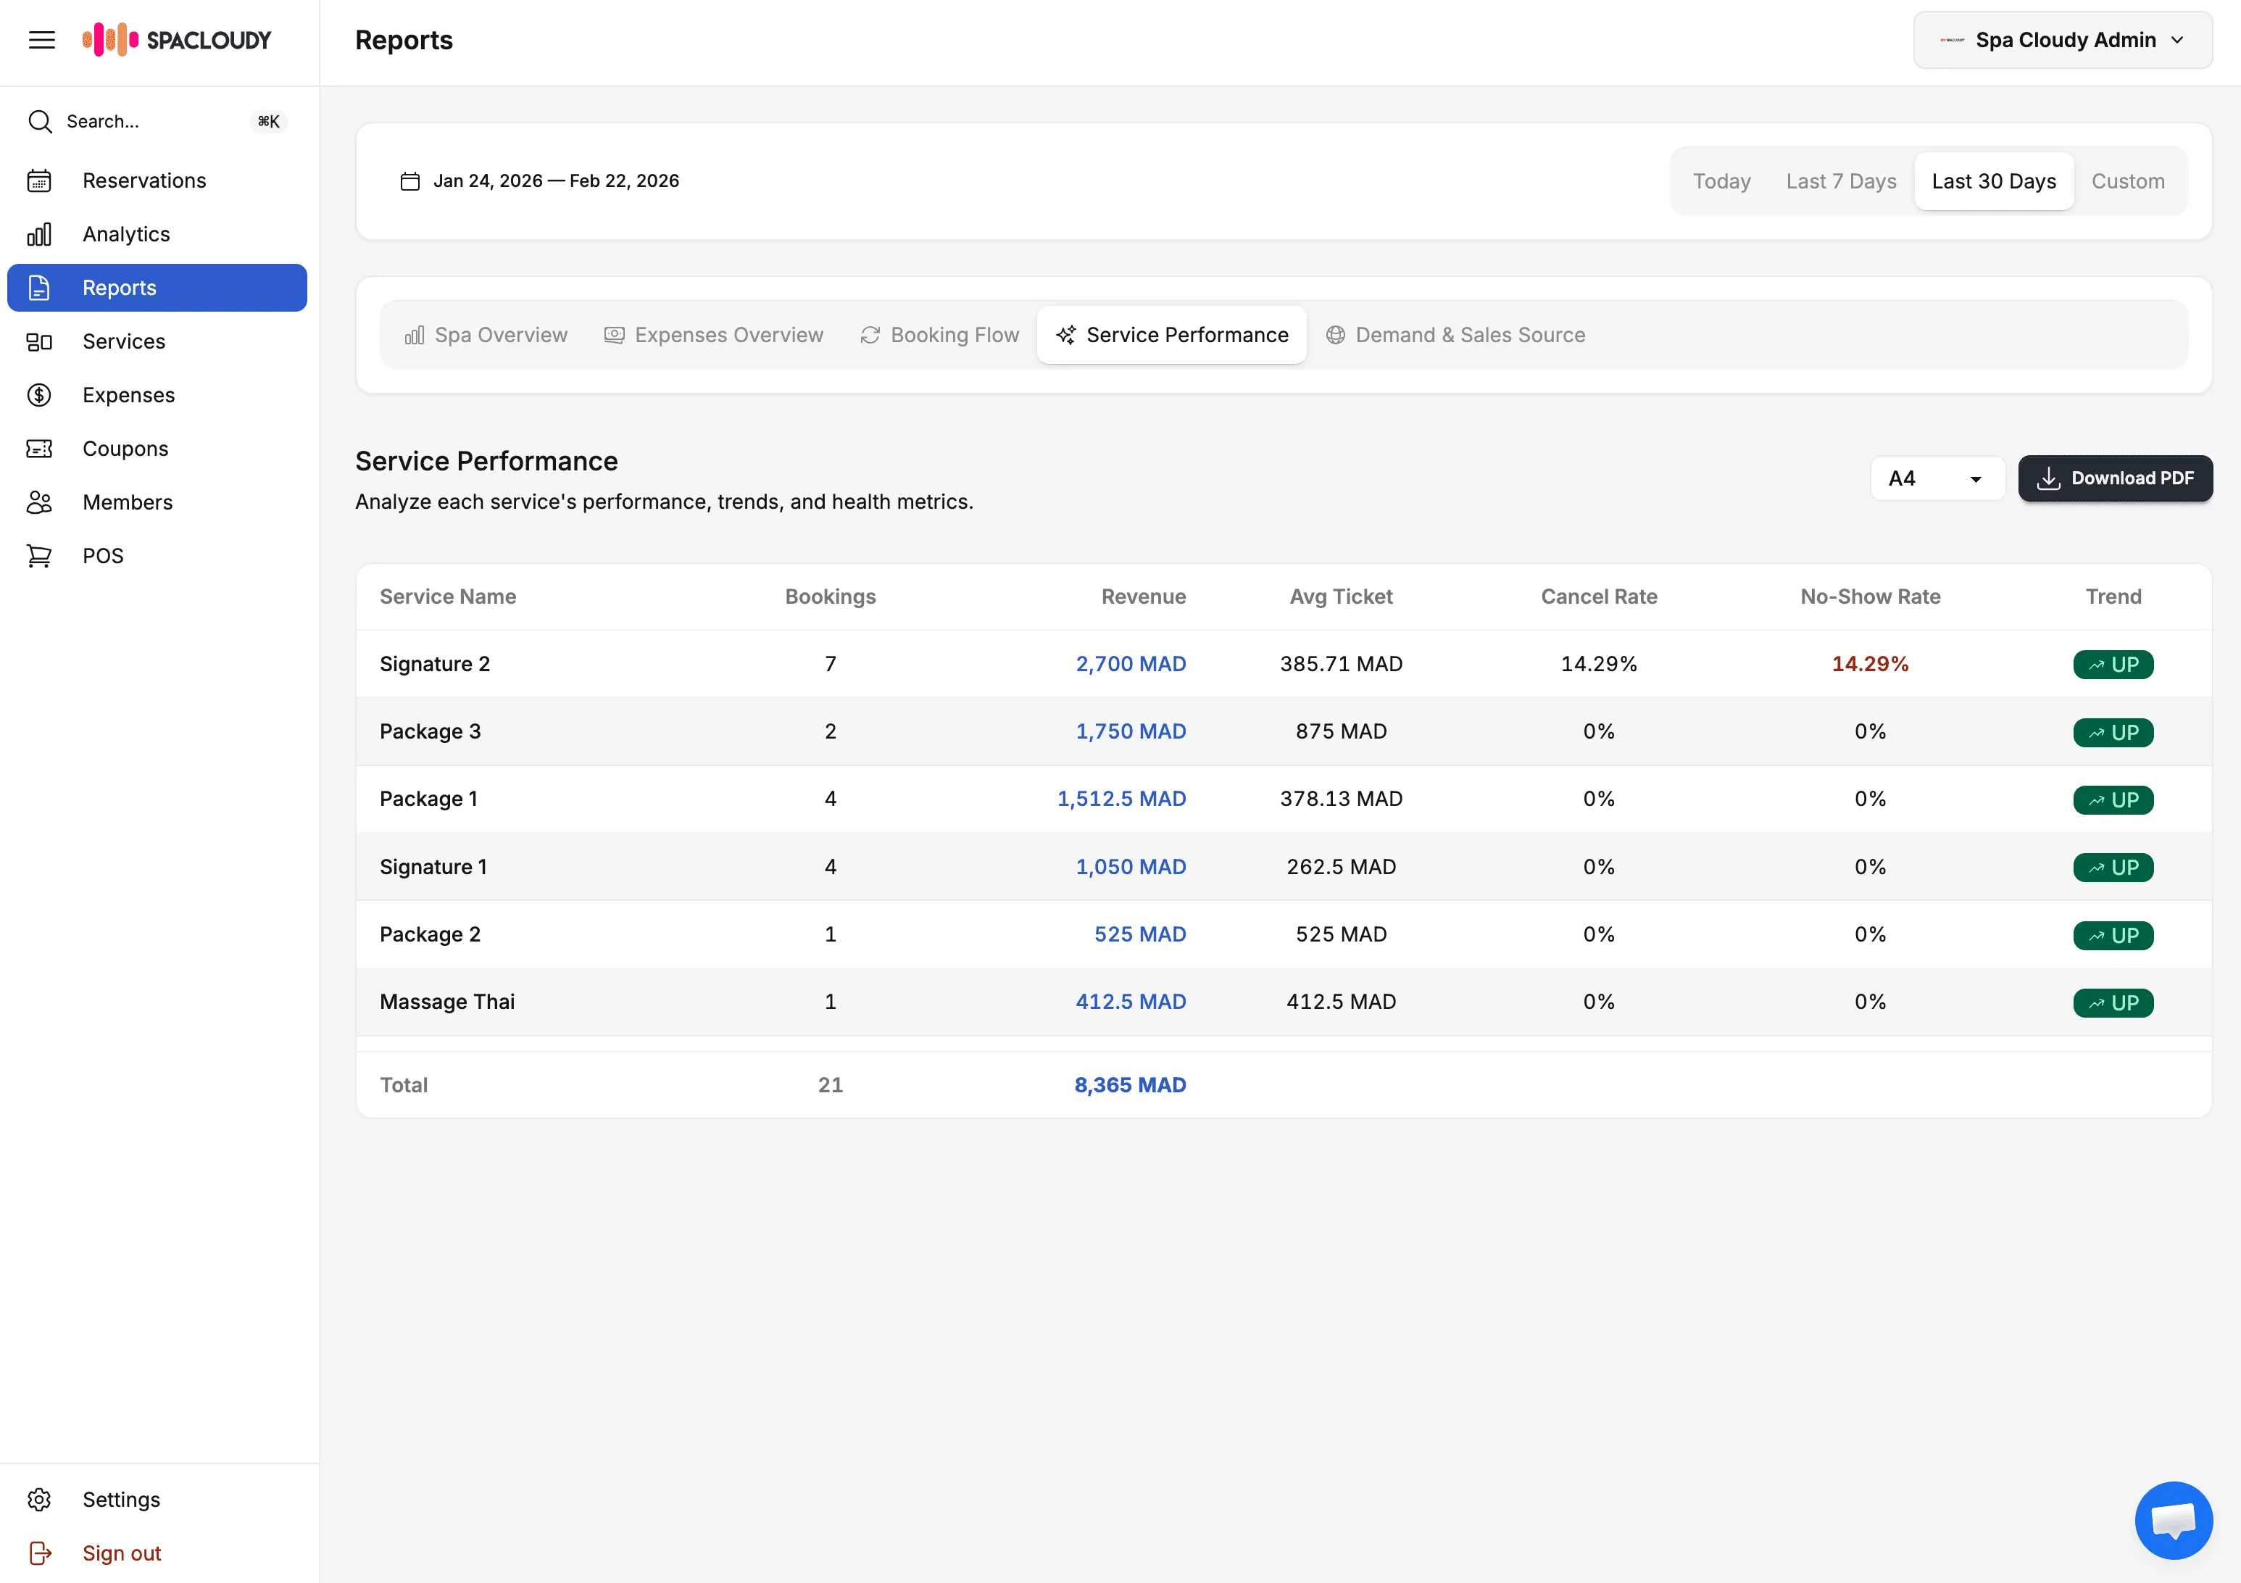
Task: Switch range to Last 7 Days
Action: [1840, 181]
